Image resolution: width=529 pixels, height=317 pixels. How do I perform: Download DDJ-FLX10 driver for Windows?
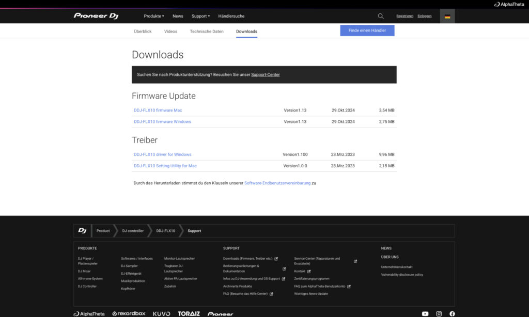coord(162,154)
